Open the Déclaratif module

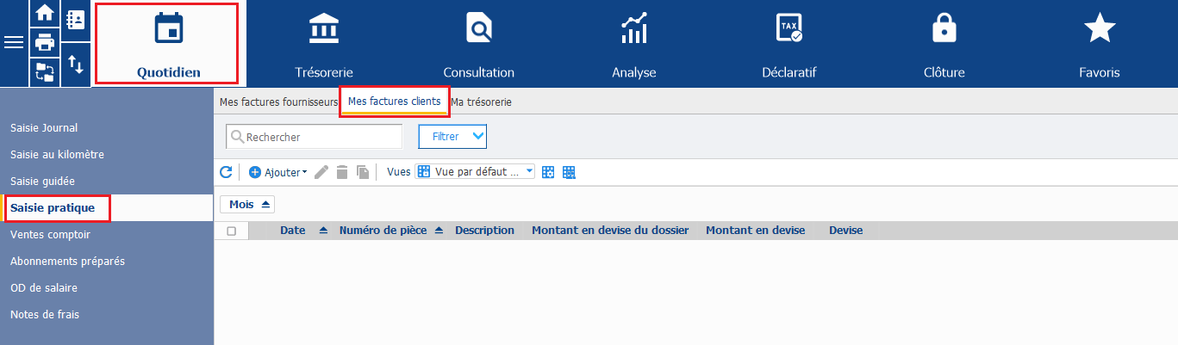(788, 43)
